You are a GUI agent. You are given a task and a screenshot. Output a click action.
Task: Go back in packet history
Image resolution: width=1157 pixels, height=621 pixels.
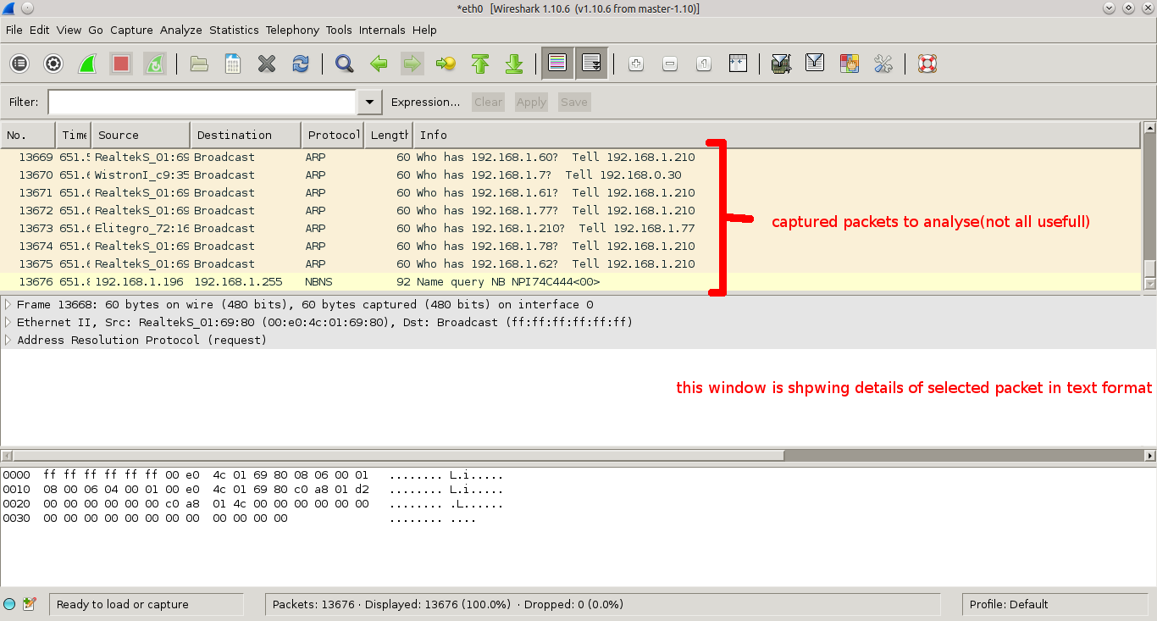tap(379, 64)
